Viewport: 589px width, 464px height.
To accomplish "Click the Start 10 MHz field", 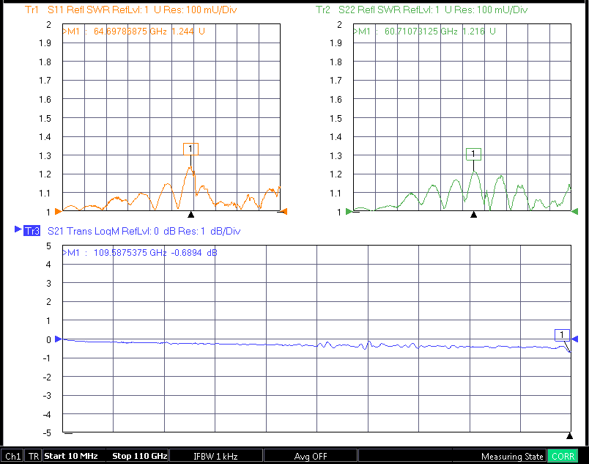I will (x=71, y=456).
